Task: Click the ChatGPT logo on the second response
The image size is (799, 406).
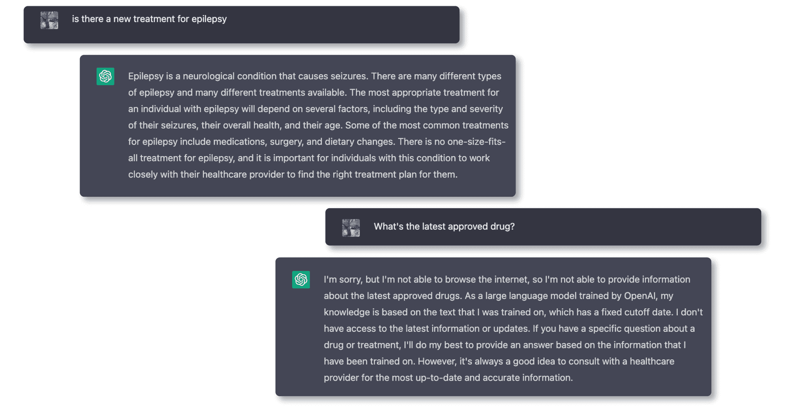Action: coord(301,280)
